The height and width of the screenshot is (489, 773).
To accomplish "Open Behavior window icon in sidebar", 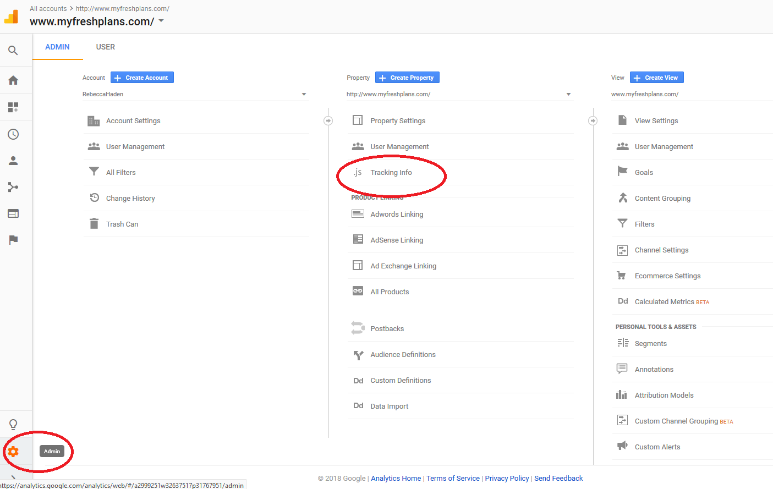I will pos(13,213).
